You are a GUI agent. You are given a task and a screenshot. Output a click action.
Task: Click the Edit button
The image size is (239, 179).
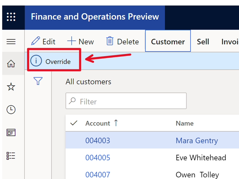point(43,42)
